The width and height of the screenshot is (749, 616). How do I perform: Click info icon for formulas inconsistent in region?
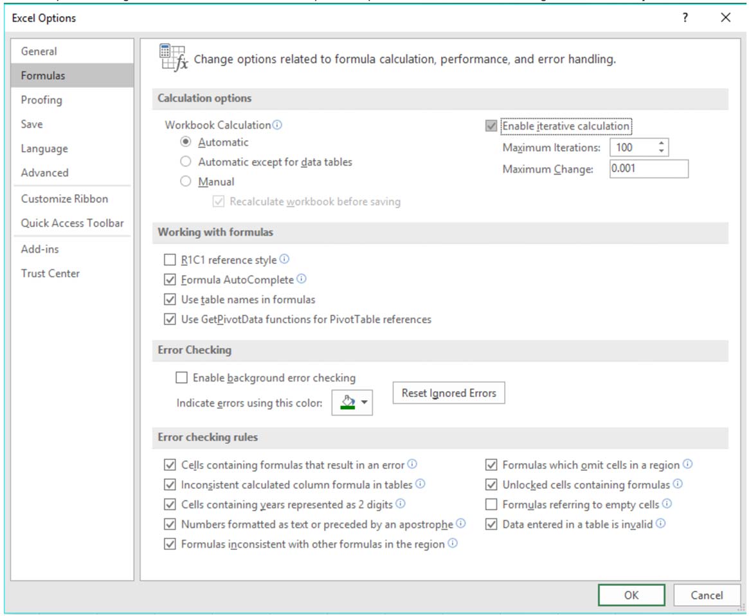point(453,543)
